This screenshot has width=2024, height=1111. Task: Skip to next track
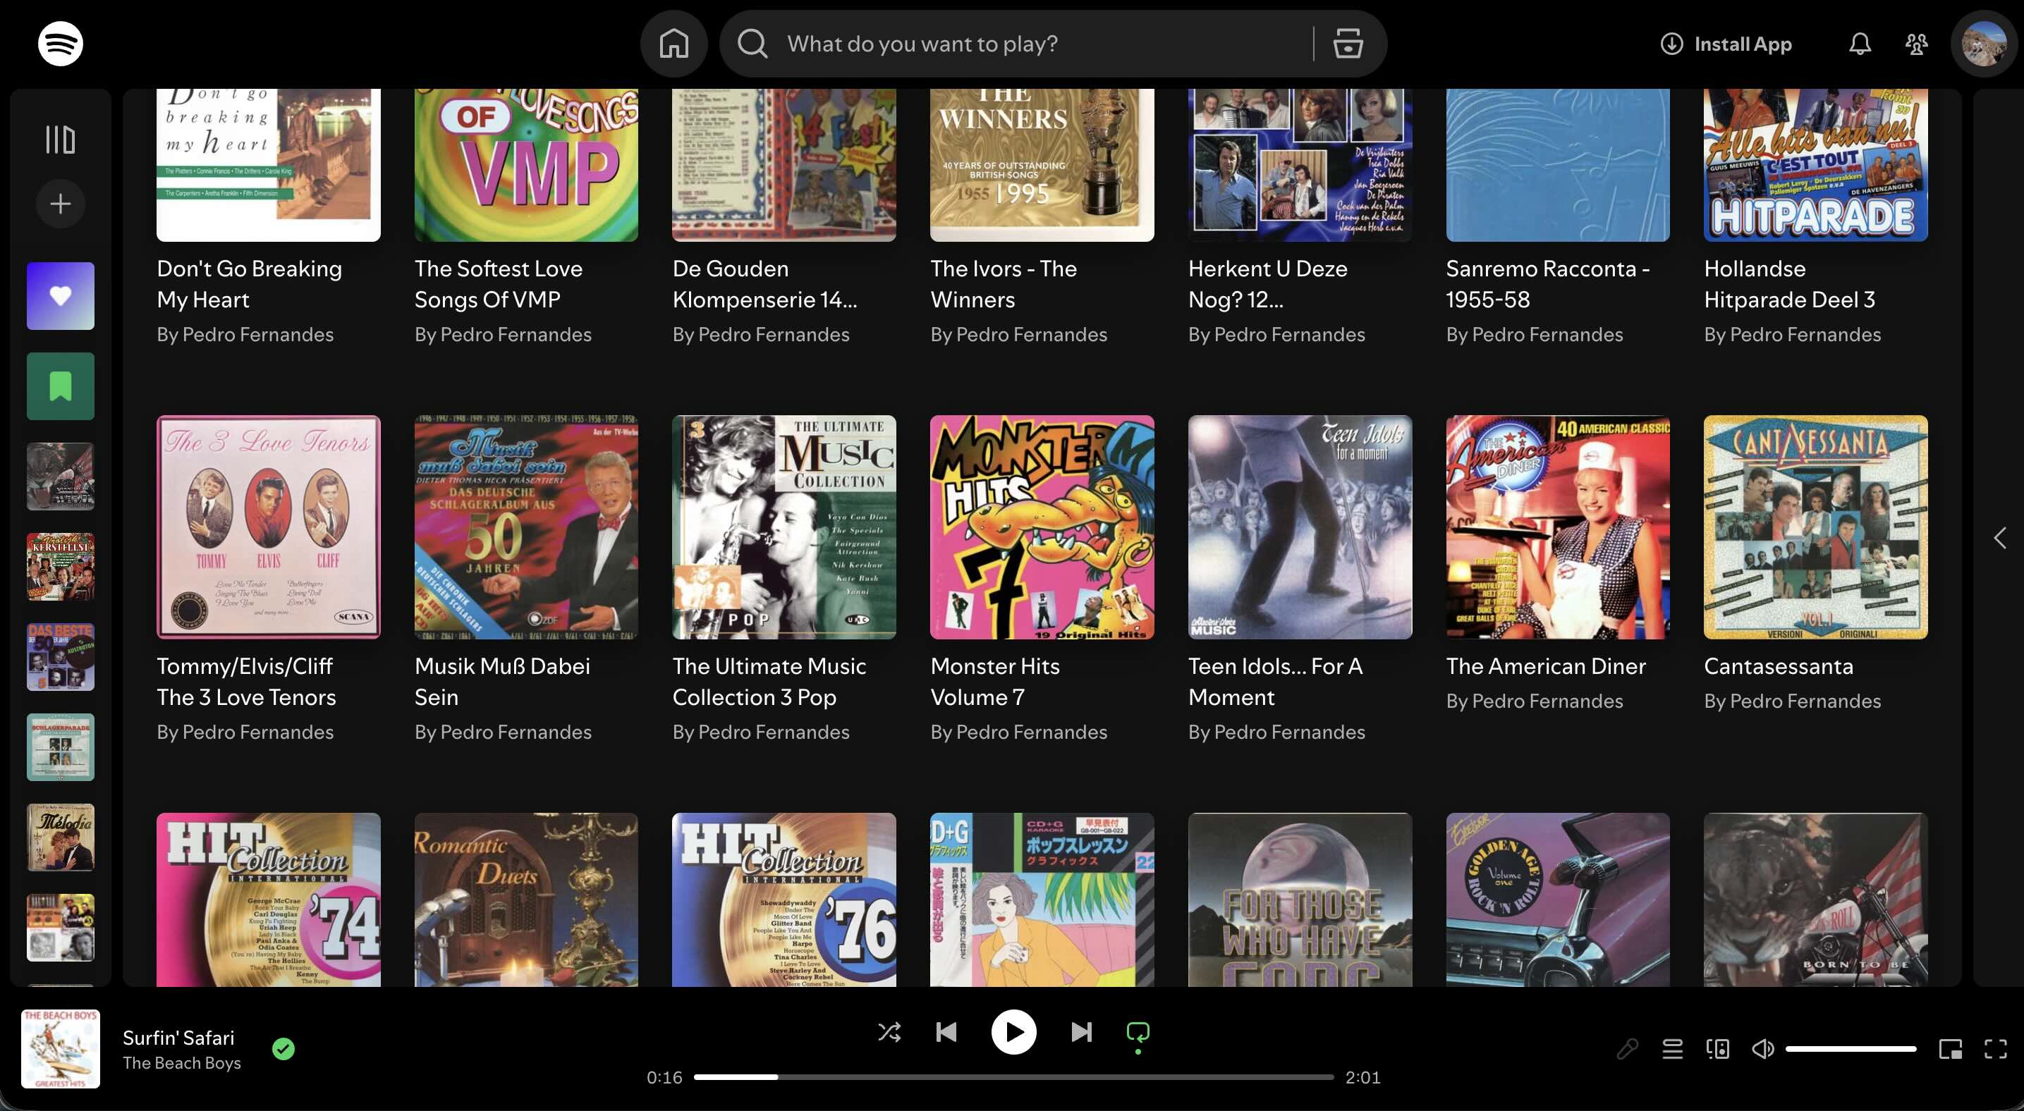point(1081,1032)
